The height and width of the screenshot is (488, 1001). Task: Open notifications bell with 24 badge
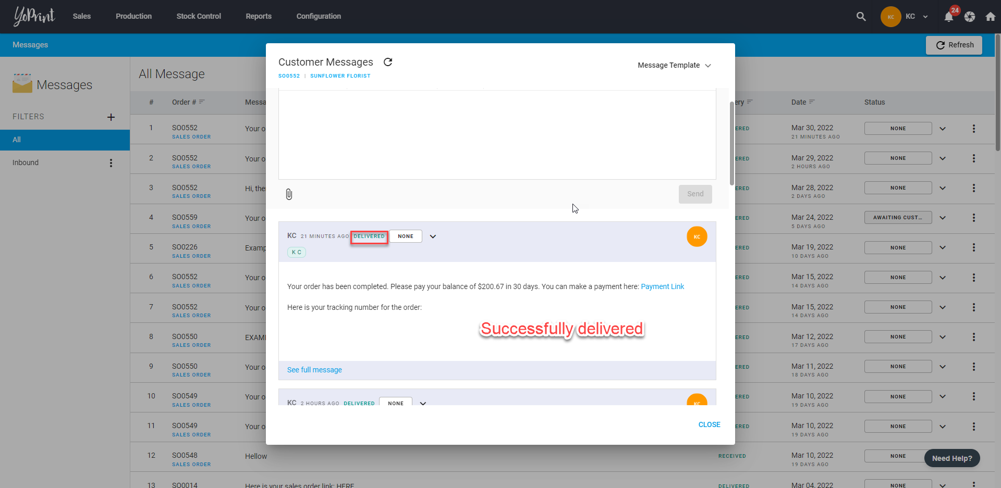click(x=949, y=17)
